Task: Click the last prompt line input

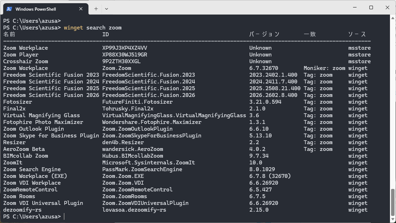Action: click(64, 217)
